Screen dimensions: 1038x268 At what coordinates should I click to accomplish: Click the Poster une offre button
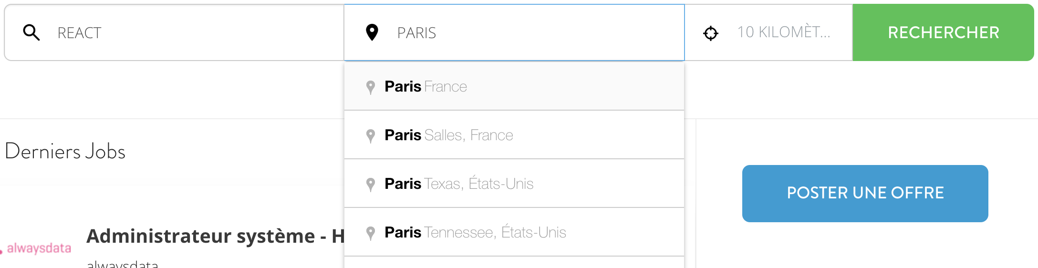pyautogui.click(x=865, y=193)
